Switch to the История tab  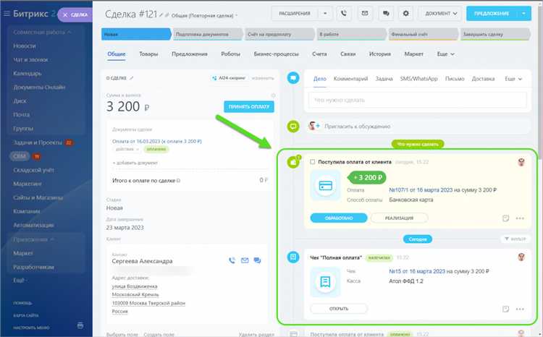pos(380,54)
